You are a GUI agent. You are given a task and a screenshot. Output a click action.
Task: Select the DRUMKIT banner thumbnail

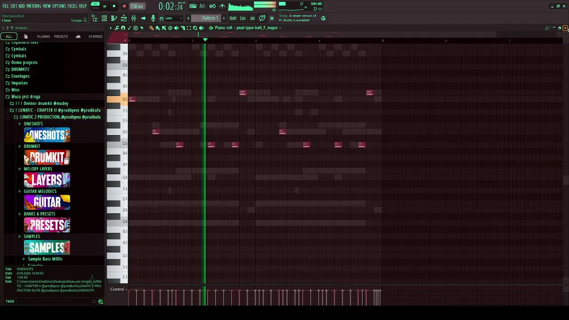pyautogui.click(x=47, y=157)
